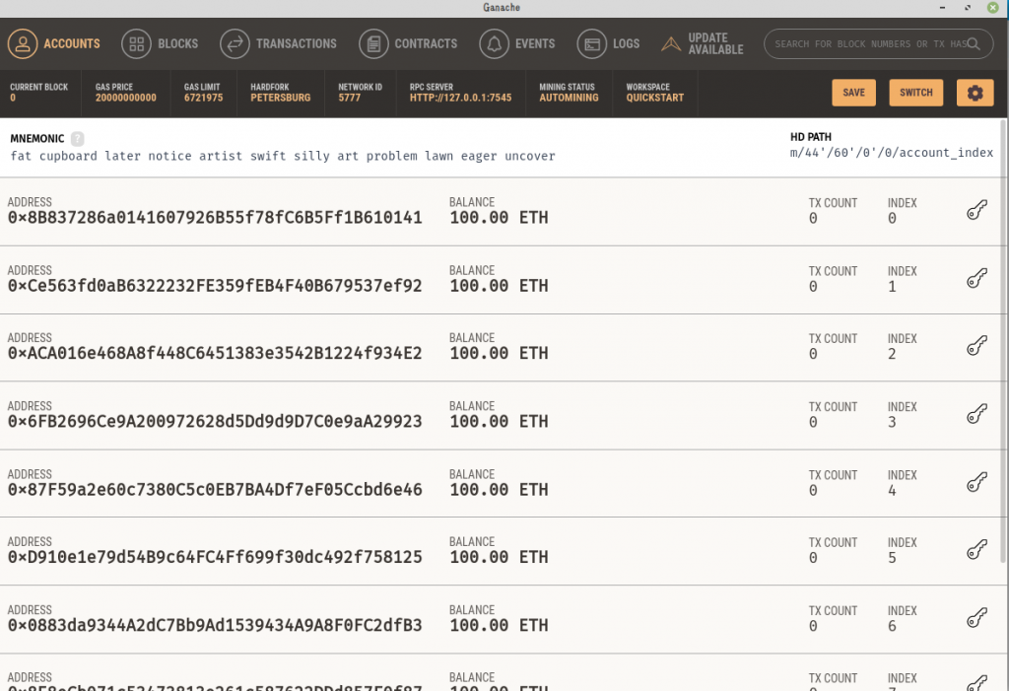Select address 0xCe563fd0aB6322232FE359fEB4F40B679537ef92
This screenshot has height=691, width=1009.
click(215, 286)
